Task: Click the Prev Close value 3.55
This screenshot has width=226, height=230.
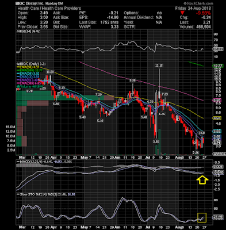Action: (44, 27)
